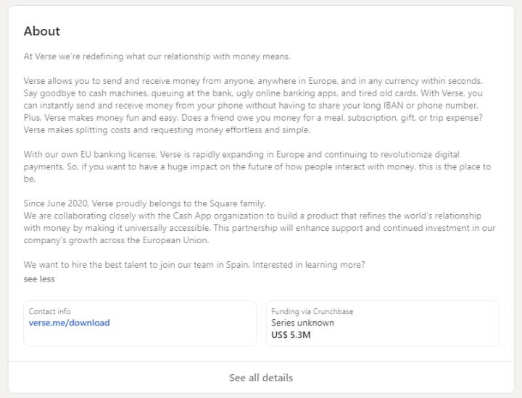Image resolution: width=522 pixels, height=398 pixels.
Task: Click the "Series unknown" funding text
Action: 302,323
